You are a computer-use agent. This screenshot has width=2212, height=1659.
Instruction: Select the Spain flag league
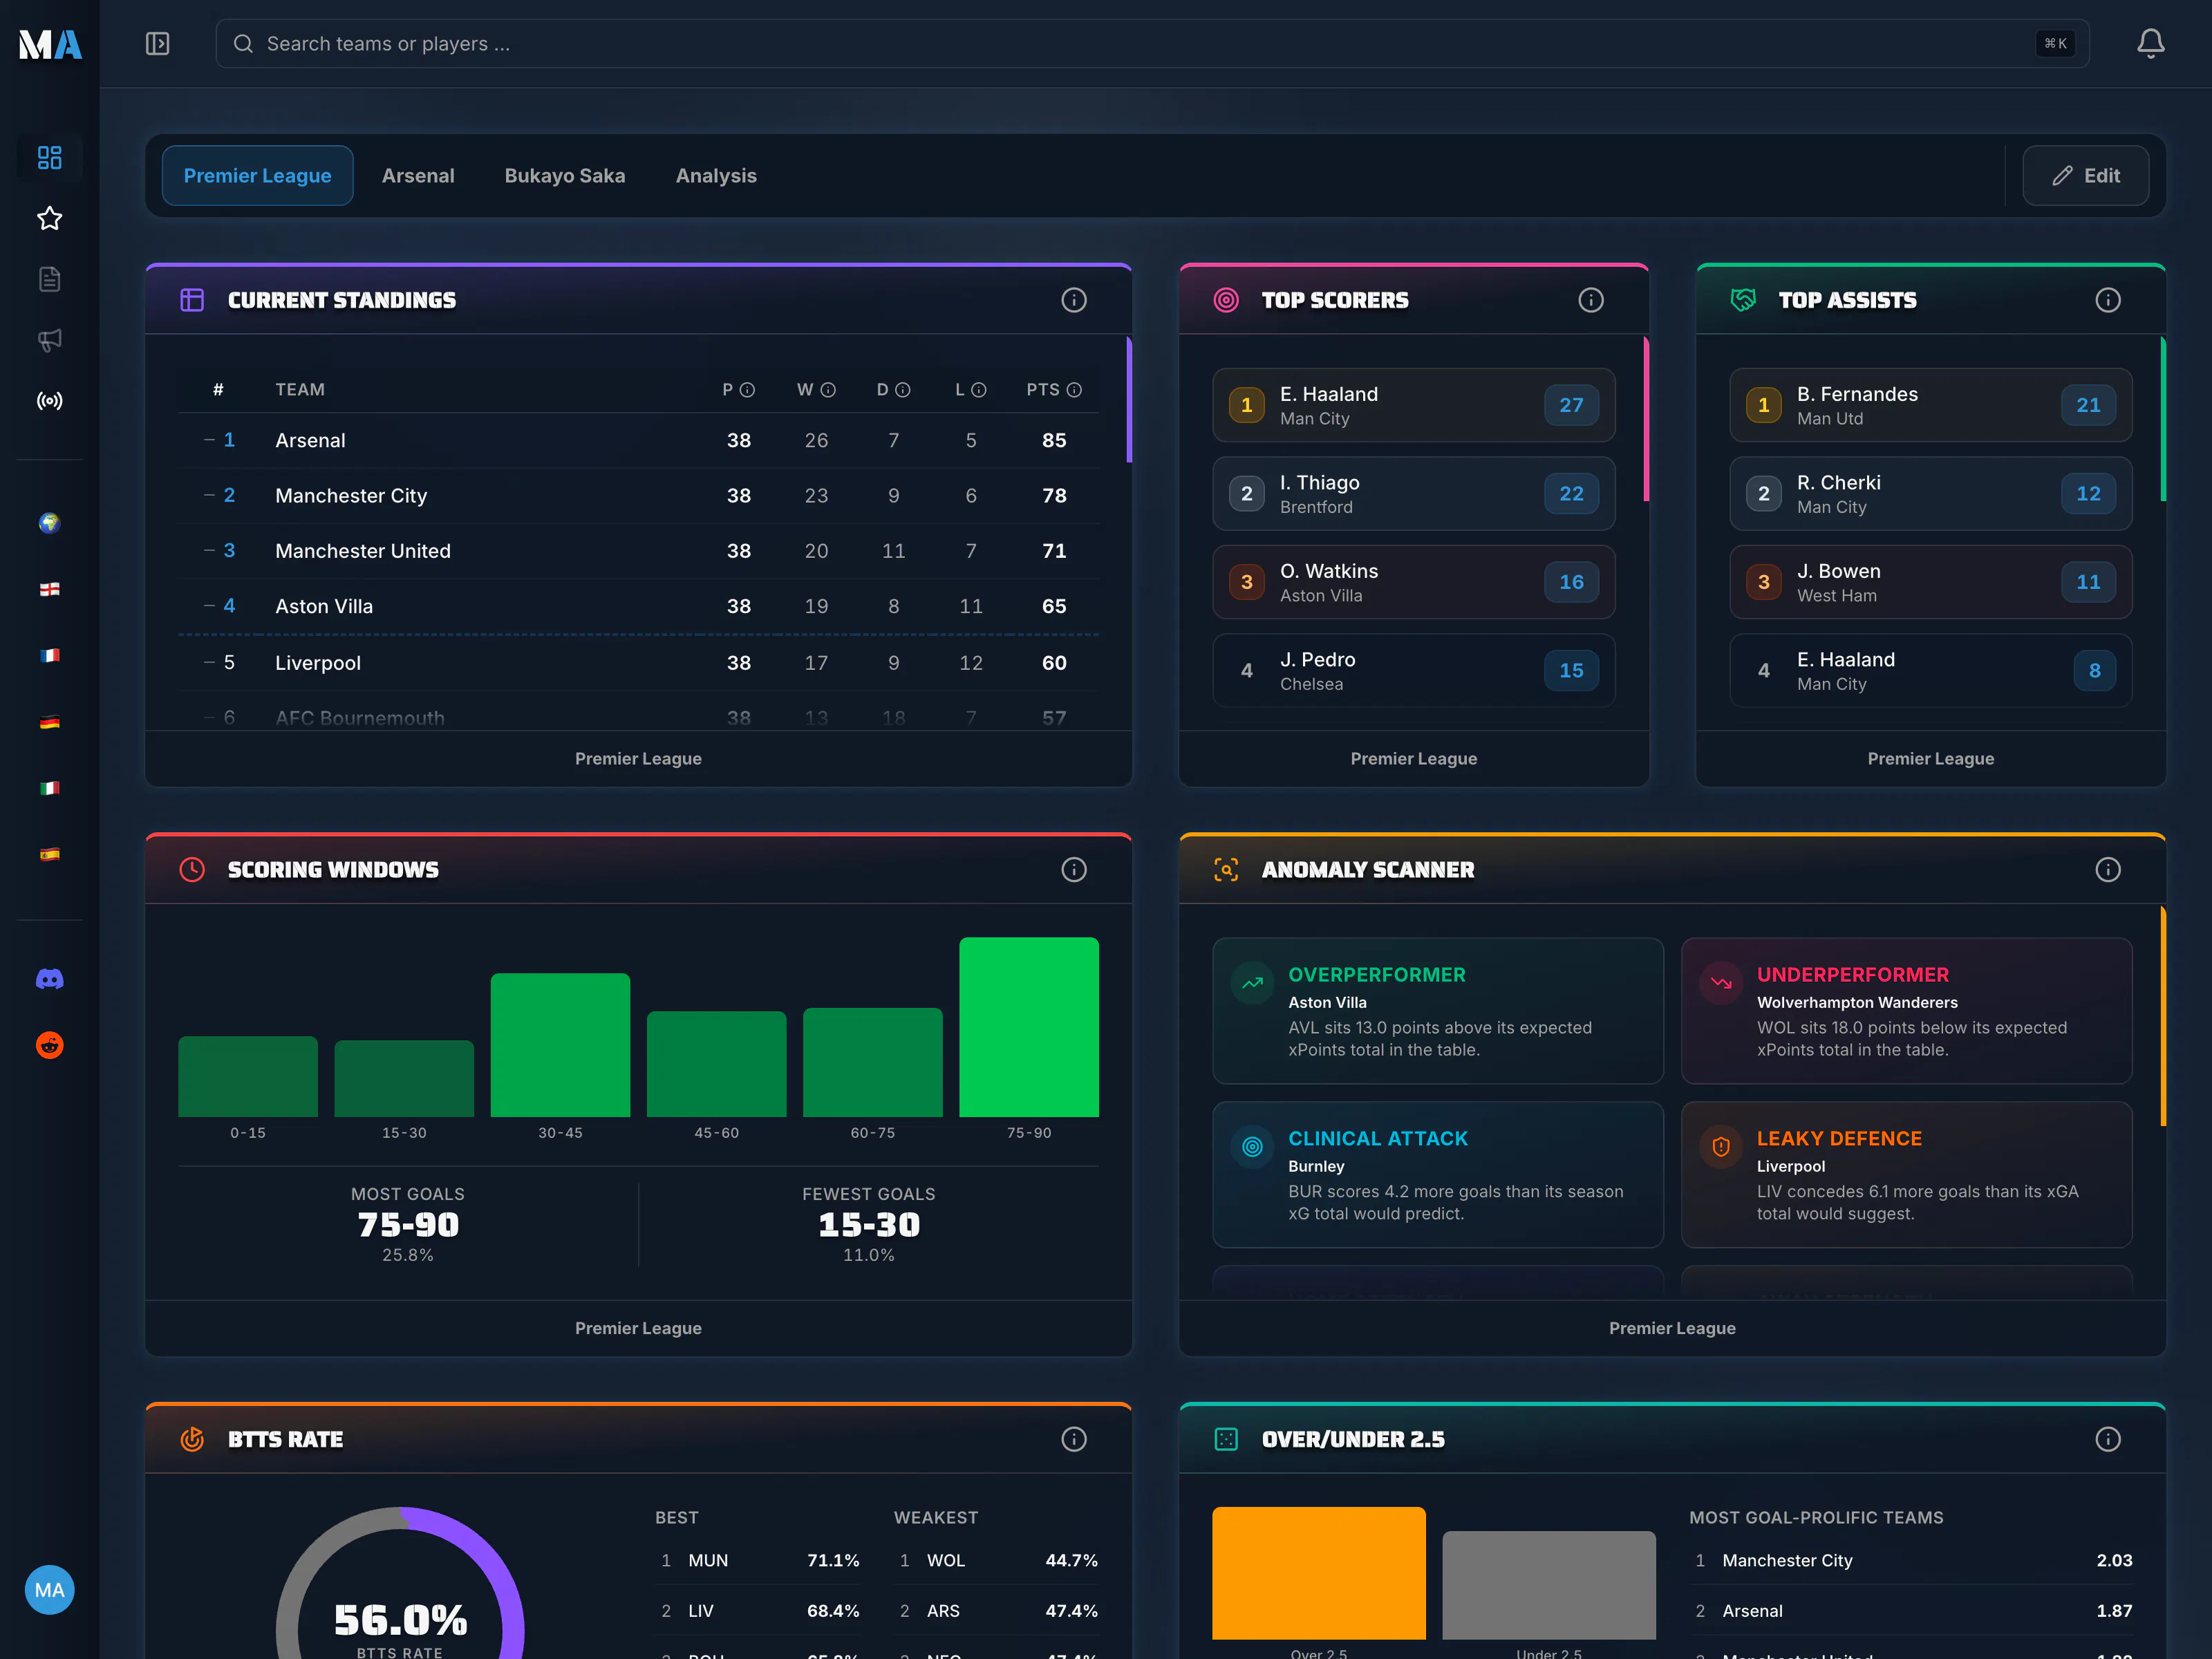tap(49, 854)
